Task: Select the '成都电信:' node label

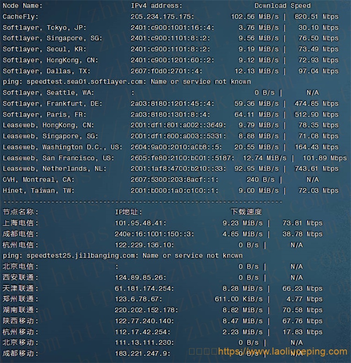Action: pyautogui.click(x=20, y=234)
